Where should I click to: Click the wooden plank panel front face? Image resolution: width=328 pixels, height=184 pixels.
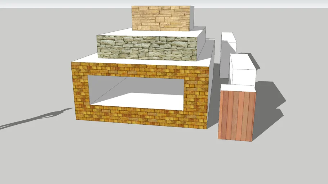(x=236, y=115)
